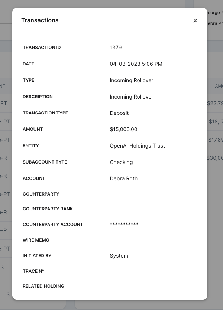223x310 pixels.
Task: Click the Incoming Rollover value beside Description
Action: point(132,97)
